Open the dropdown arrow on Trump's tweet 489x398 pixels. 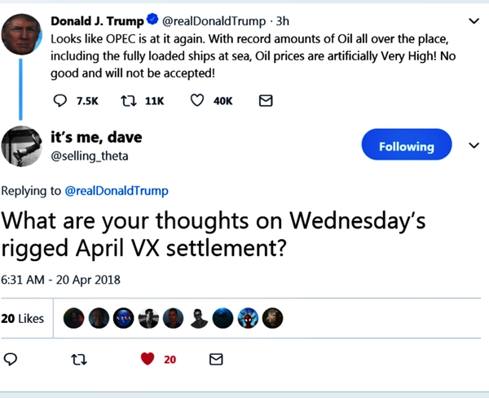click(474, 20)
